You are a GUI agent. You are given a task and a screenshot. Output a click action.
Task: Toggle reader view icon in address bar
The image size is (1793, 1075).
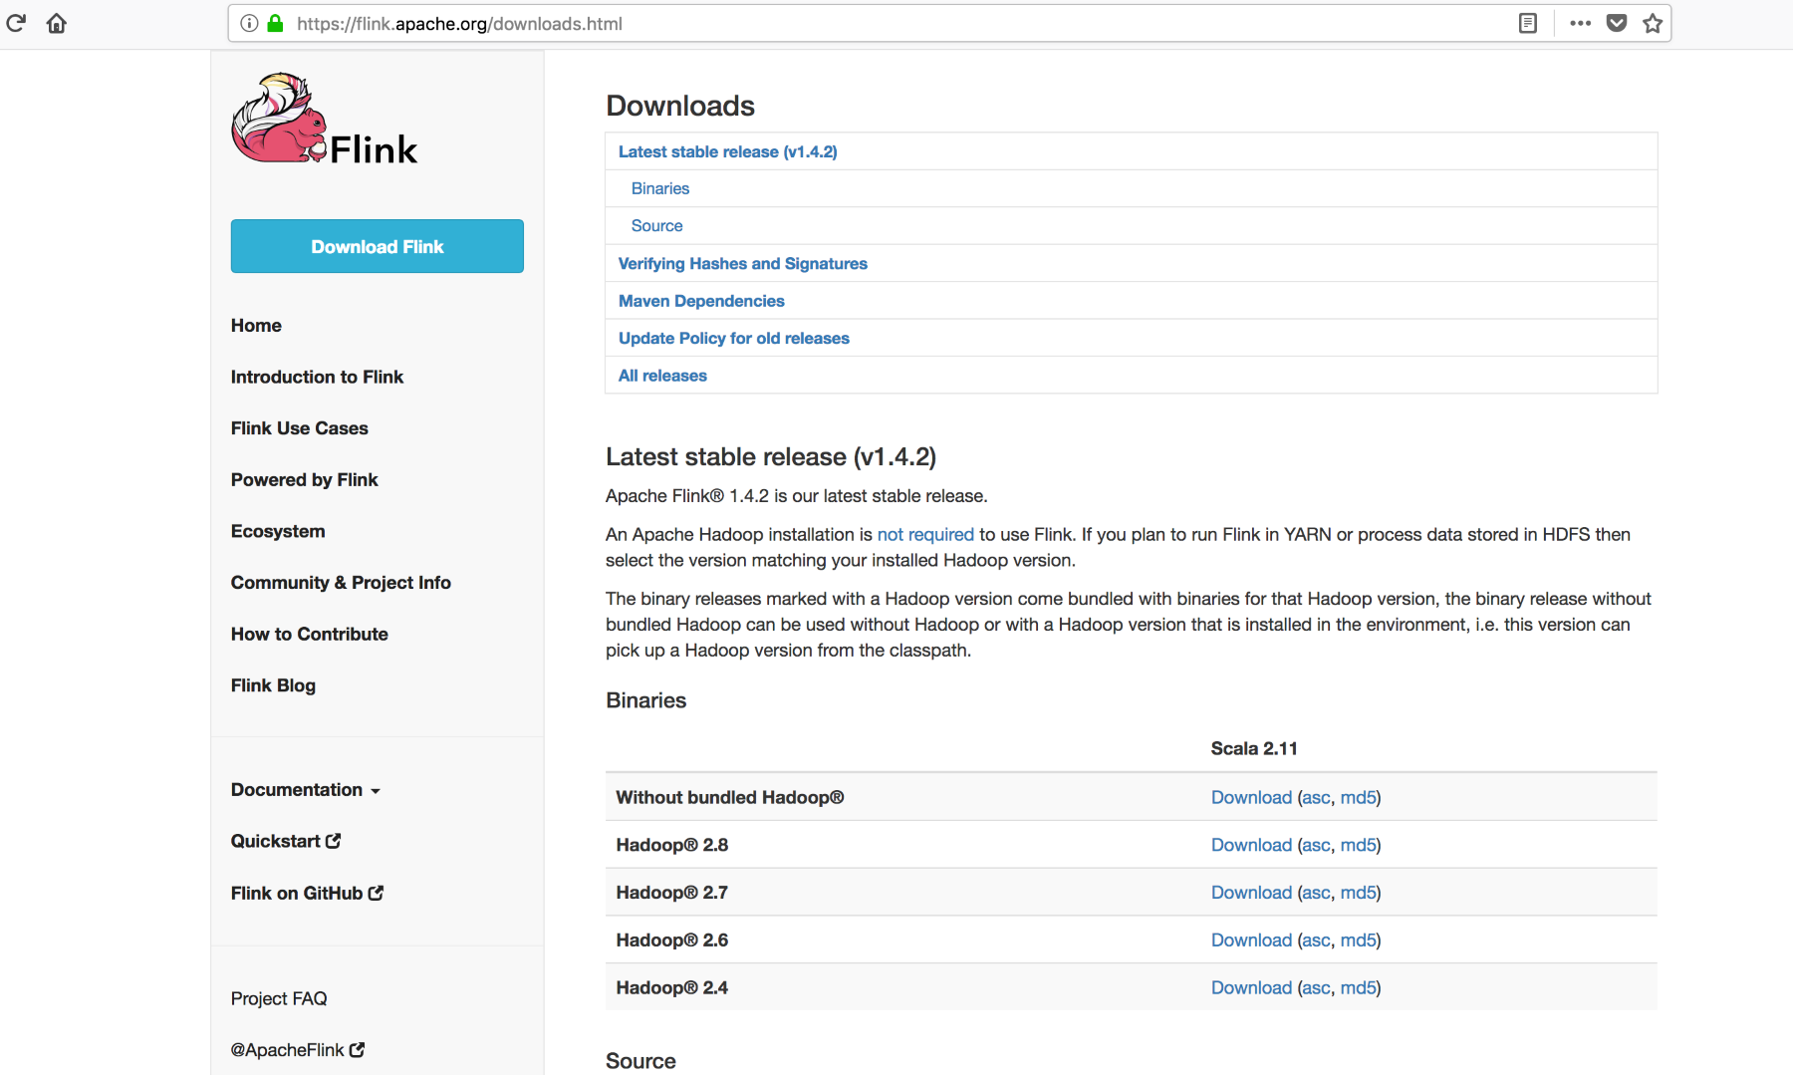(1528, 23)
